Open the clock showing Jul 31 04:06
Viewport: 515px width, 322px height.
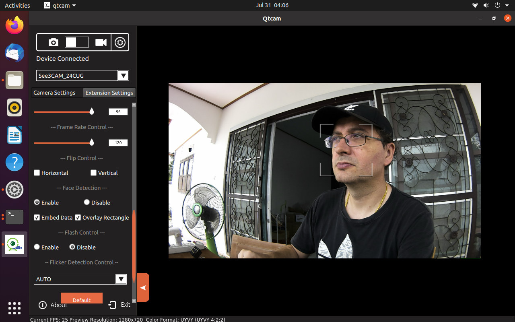coord(272,5)
